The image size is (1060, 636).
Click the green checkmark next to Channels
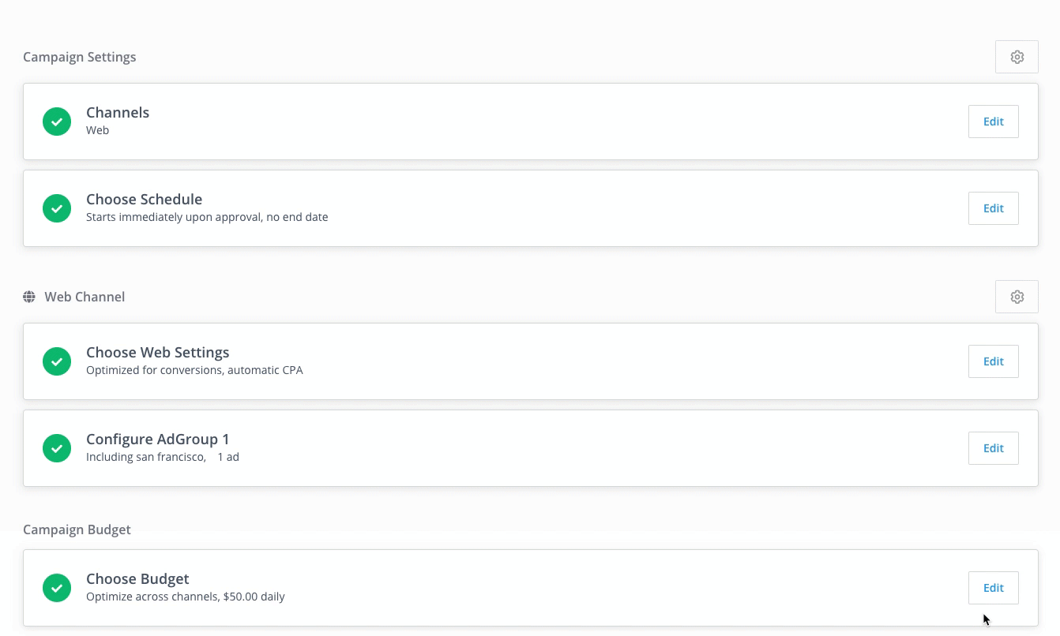click(x=57, y=122)
